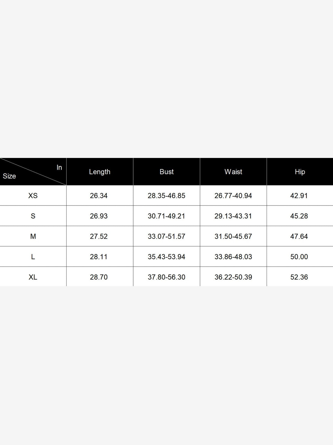333x445 pixels.
Task: Click the L size row label
Action: pyautogui.click(x=33, y=257)
